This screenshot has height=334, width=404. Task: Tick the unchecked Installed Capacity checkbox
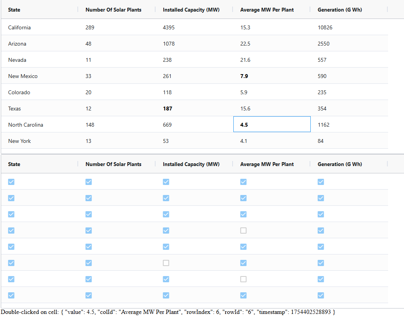coord(166,263)
